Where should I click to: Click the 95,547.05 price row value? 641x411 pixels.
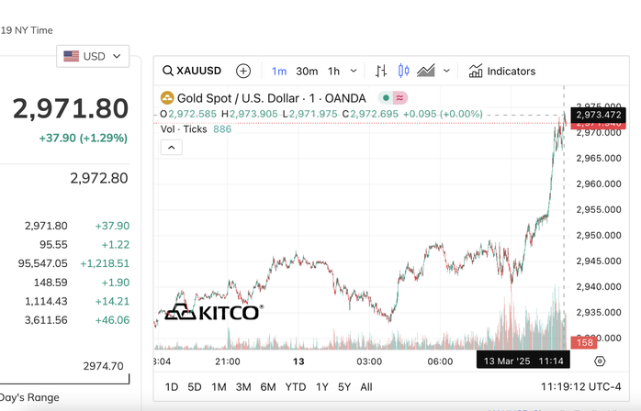[x=42, y=263]
